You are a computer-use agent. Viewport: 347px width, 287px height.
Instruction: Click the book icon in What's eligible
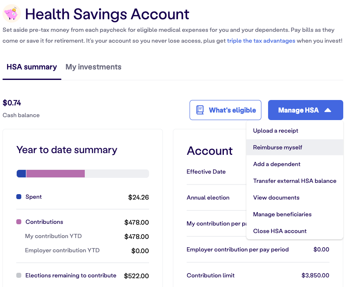(200, 110)
